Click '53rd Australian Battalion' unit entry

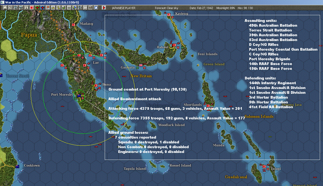click(x=273, y=40)
